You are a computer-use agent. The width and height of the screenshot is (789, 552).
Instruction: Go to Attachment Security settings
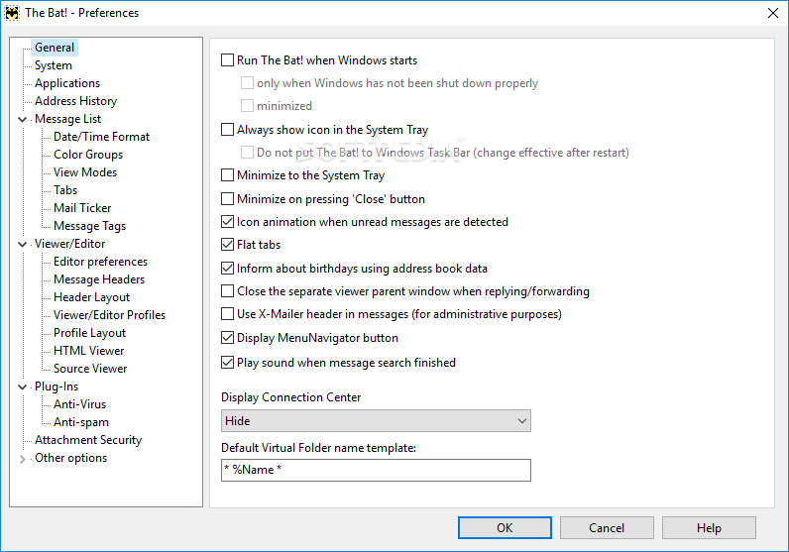[88, 440]
